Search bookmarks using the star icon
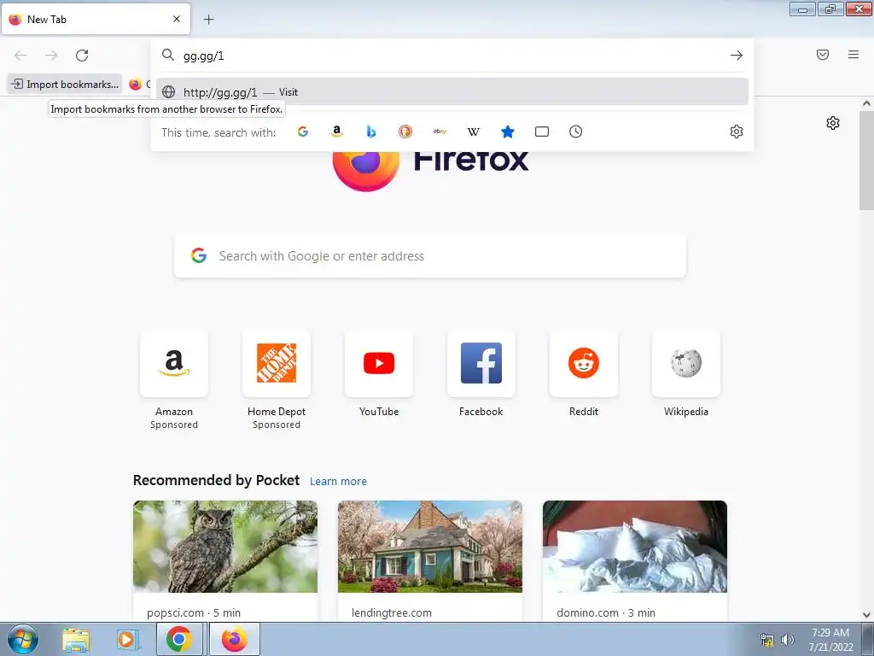Screen dimensions: 874x656 click(x=507, y=132)
